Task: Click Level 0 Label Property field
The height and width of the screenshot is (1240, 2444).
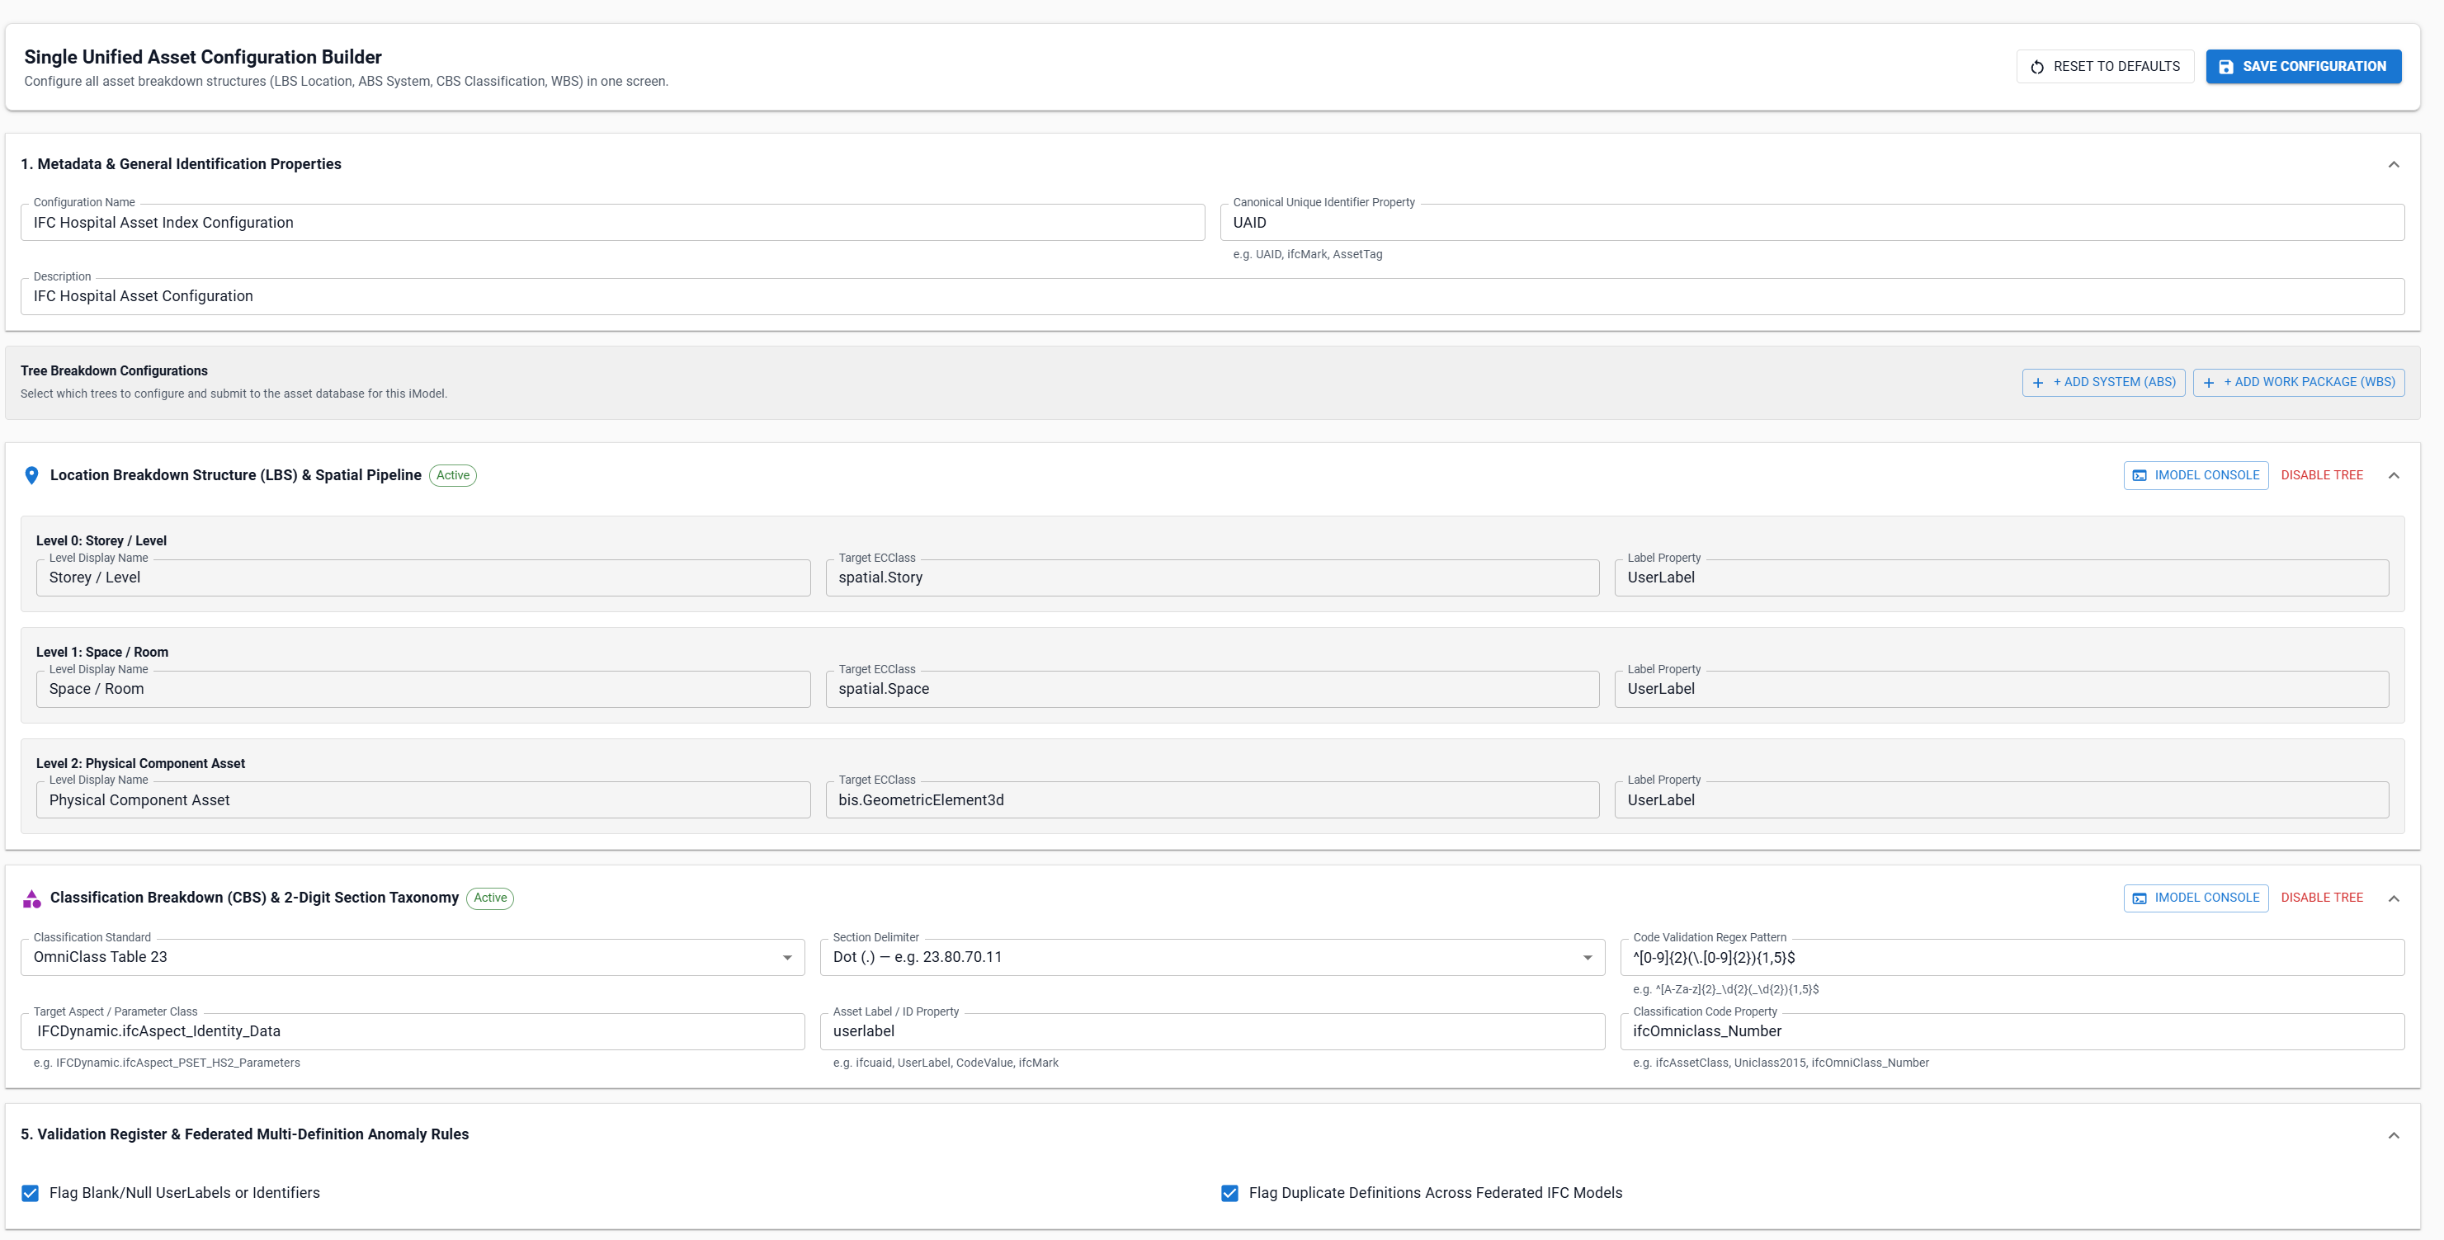Action: (x=2002, y=578)
